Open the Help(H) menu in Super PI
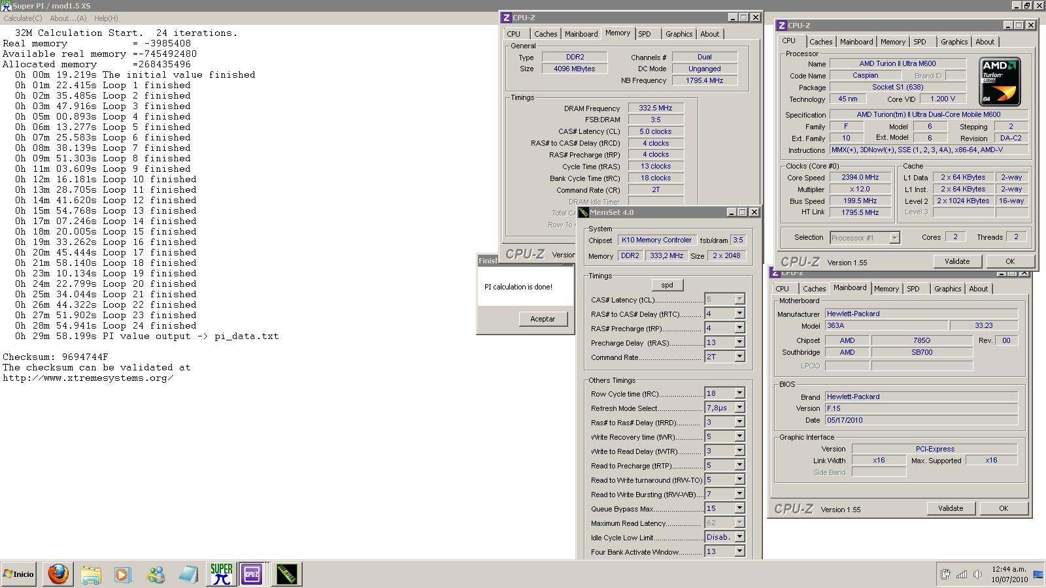The height and width of the screenshot is (588, 1046). coord(106,18)
